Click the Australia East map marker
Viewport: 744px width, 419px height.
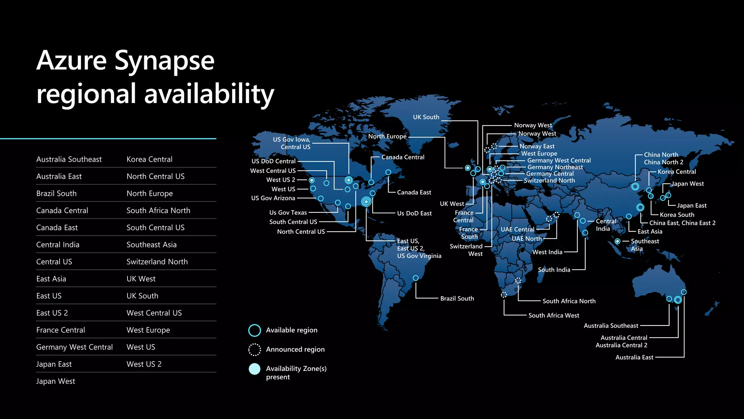tap(684, 292)
